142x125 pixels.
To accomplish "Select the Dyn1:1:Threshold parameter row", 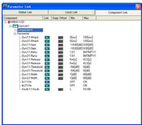I will click(32, 67).
